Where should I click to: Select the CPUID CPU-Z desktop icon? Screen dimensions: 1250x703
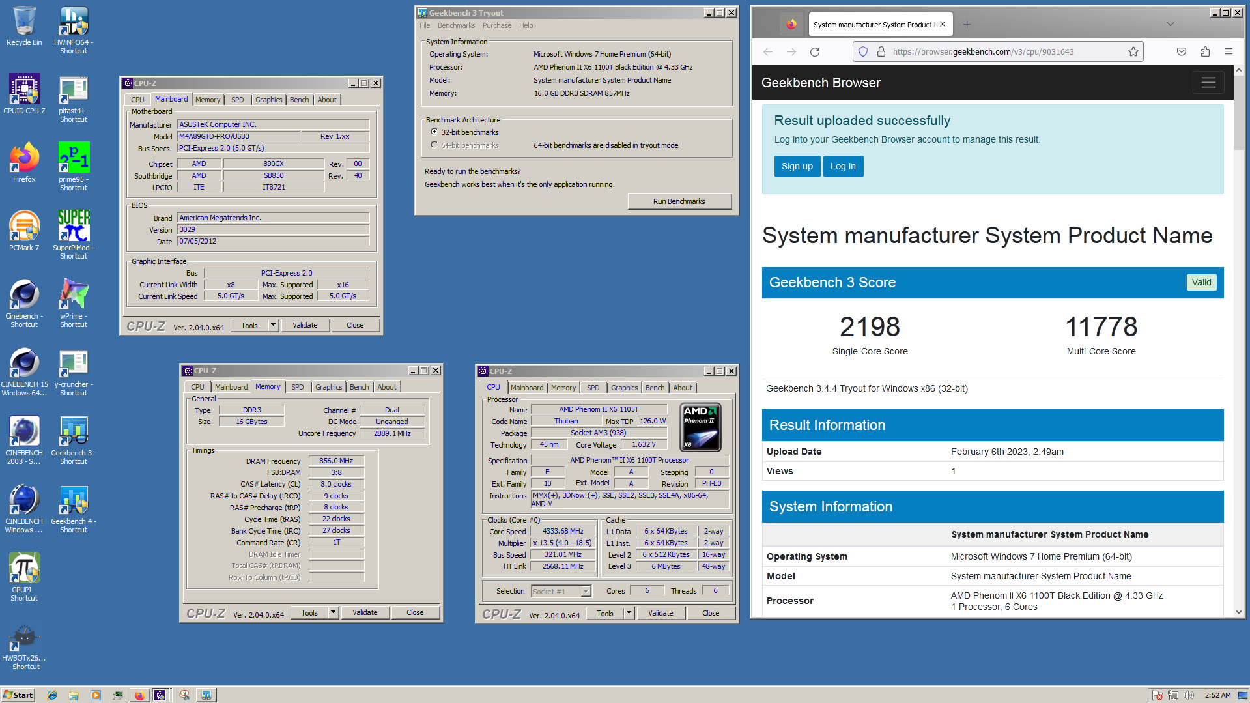[x=24, y=94]
